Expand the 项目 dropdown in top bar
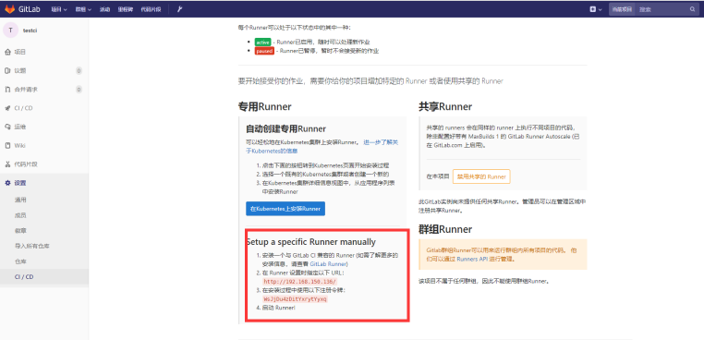 [59, 9]
